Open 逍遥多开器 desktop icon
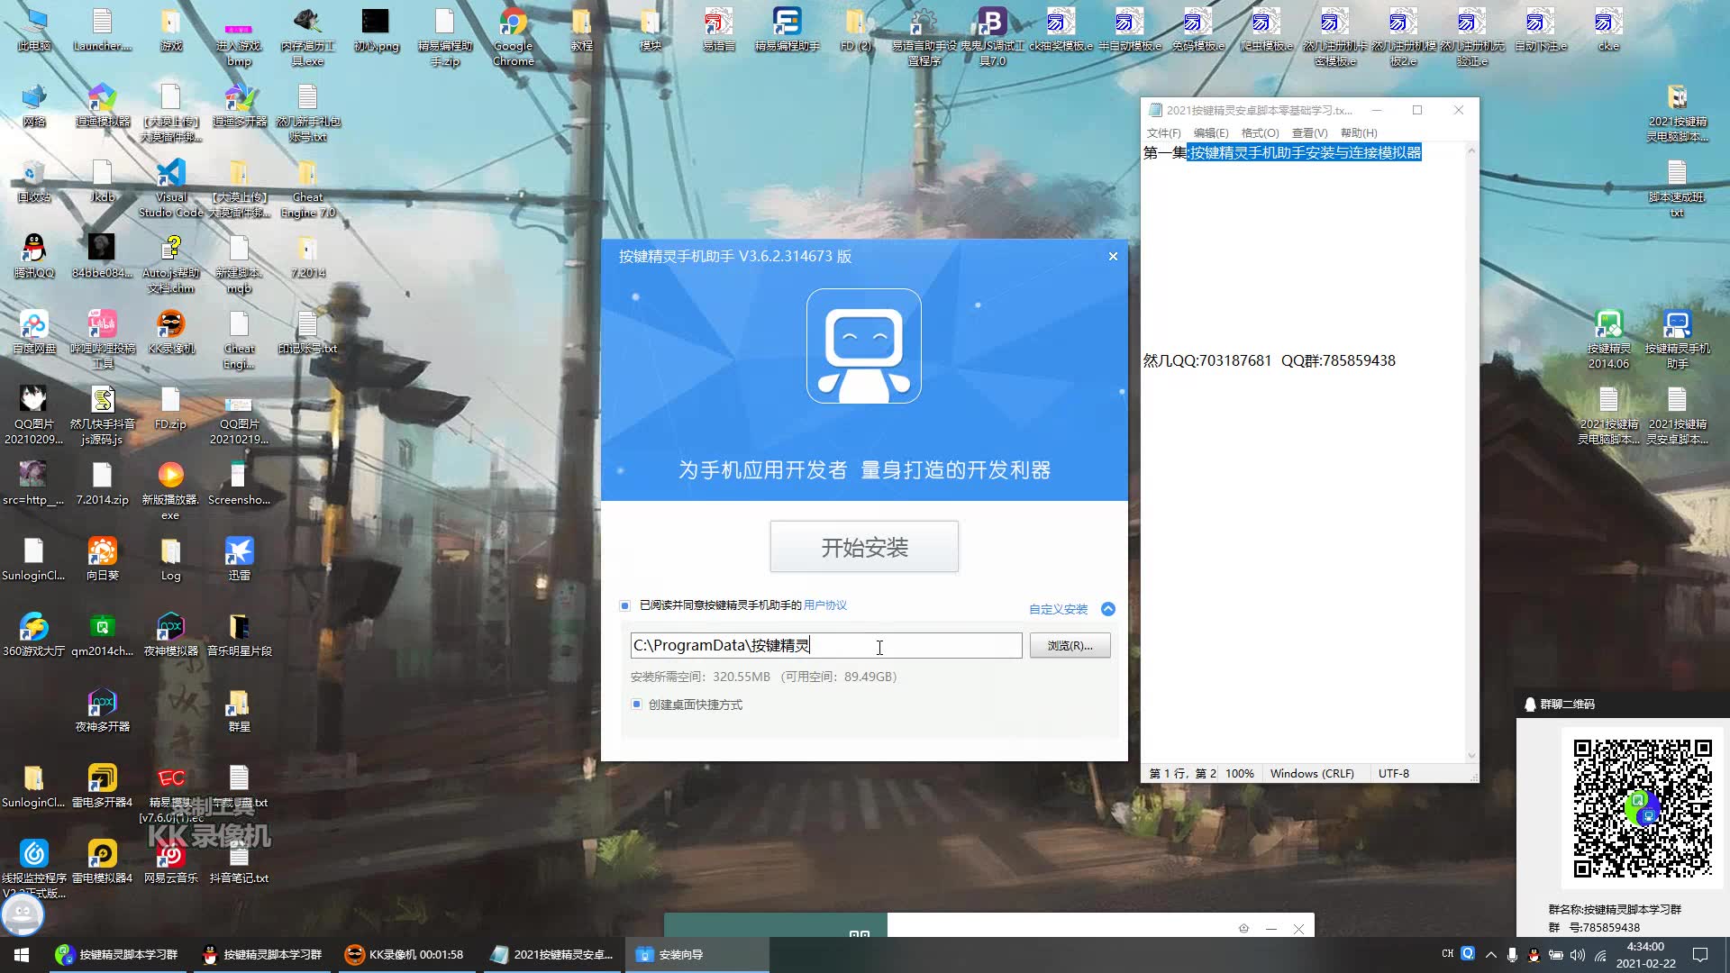 pyautogui.click(x=240, y=105)
